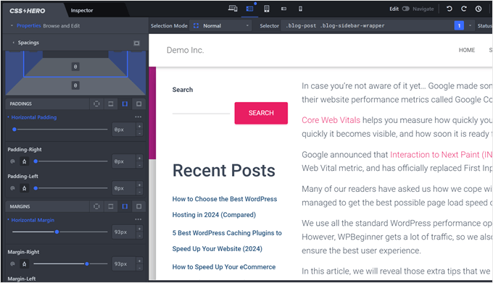Click the Padding-Left slider handle
Screen dimensions: 493x283
point(36,188)
